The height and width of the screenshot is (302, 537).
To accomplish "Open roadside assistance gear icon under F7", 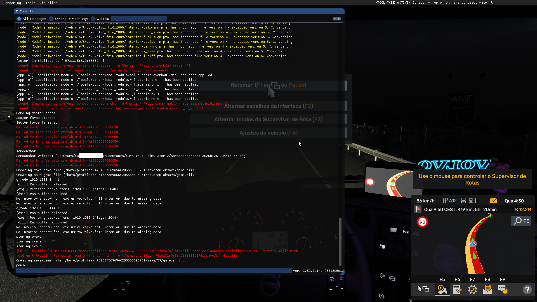I will pos(473,290).
